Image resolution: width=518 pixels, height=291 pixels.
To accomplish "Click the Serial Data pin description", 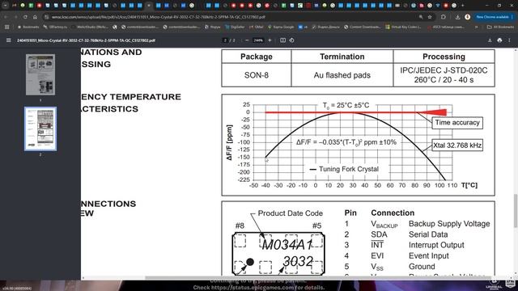I will [x=428, y=234].
